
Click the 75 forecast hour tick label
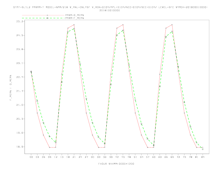184,157
